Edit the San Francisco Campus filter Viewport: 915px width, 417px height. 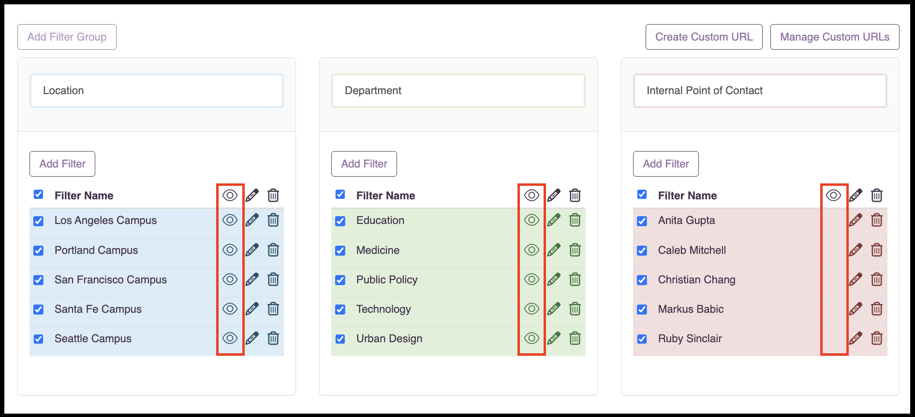(252, 279)
